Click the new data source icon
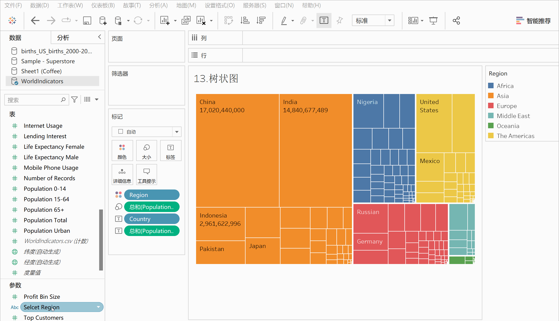The width and height of the screenshot is (559, 321). 103,20
